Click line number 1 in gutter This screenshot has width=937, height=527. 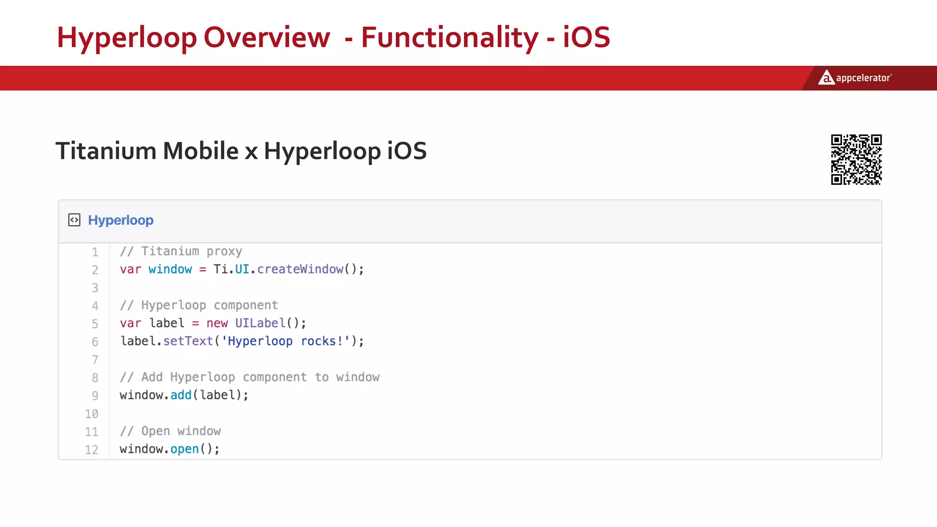tap(95, 252)
